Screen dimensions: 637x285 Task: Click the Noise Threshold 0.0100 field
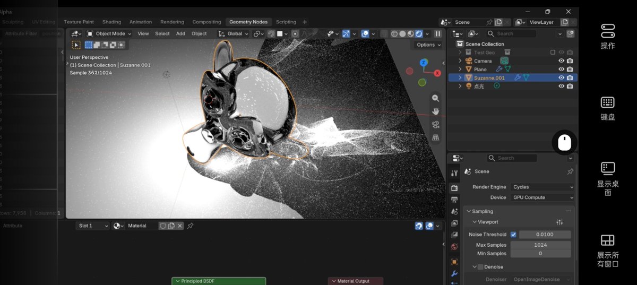tap(545, 235)
